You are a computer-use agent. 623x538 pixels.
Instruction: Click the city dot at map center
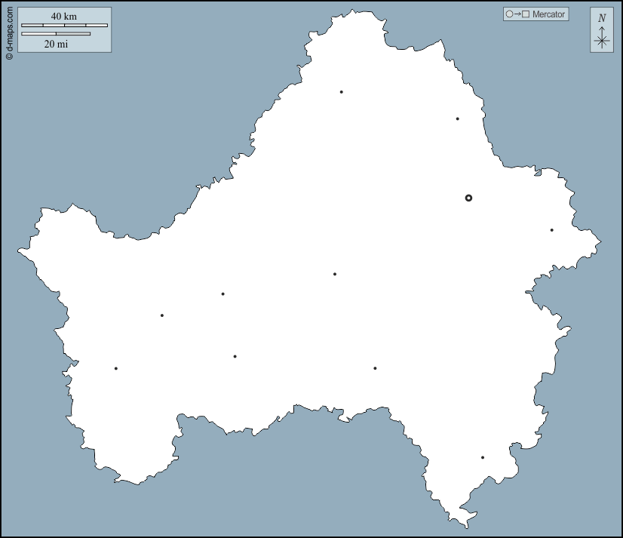pos(335,274)
